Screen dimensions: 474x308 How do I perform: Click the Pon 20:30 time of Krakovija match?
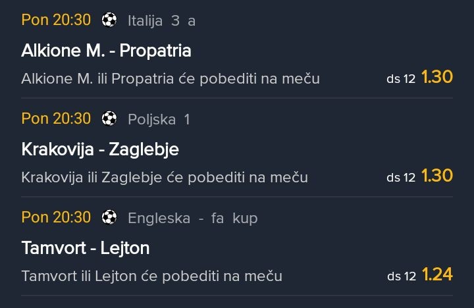click(x=56, y=118)
